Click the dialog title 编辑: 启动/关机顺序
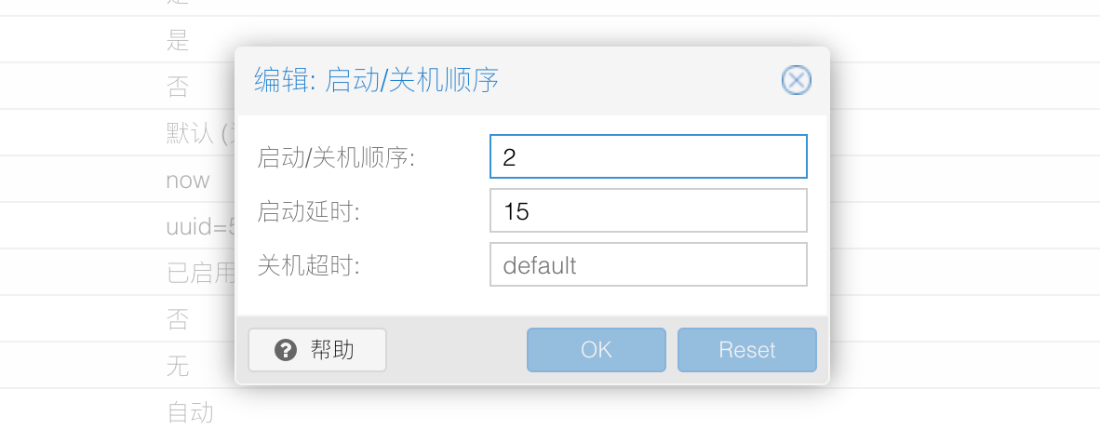1100x430 pixels. [x=377, y=81]
